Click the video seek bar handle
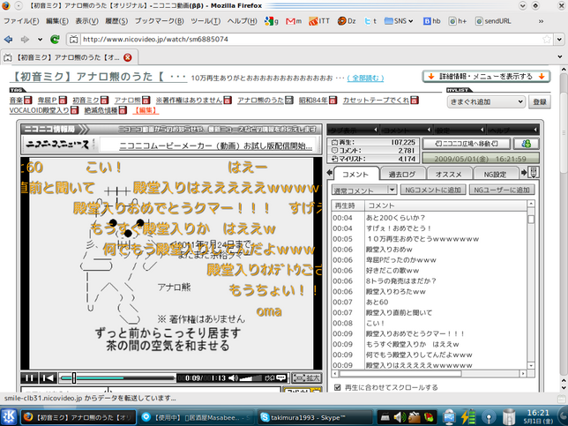568x426 pixels. pyautogui.click(x=74, y=377)
